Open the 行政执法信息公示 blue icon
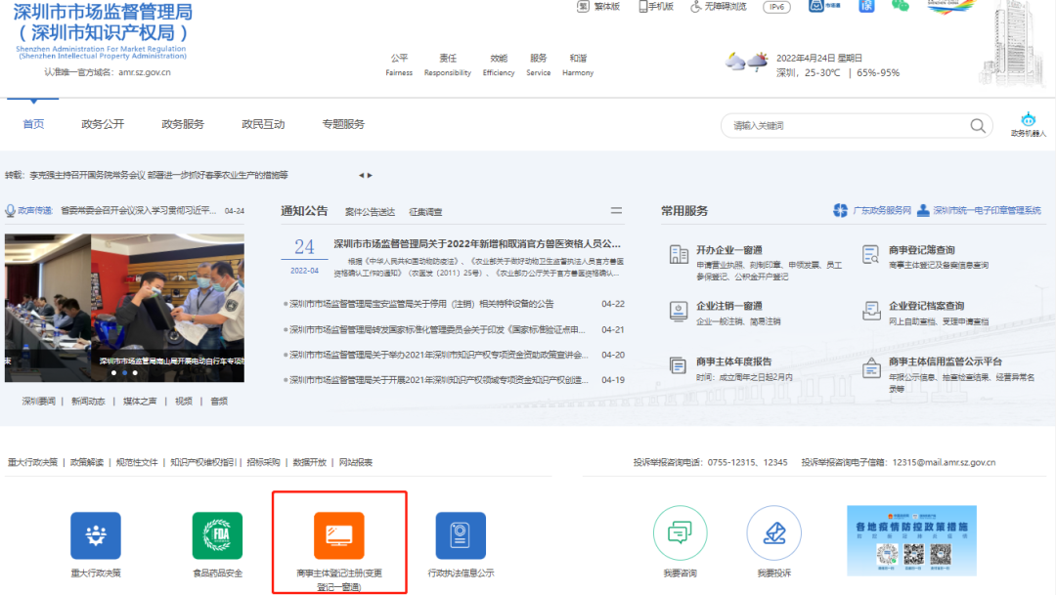The image size is (1056, 595). tap(461, 535)
